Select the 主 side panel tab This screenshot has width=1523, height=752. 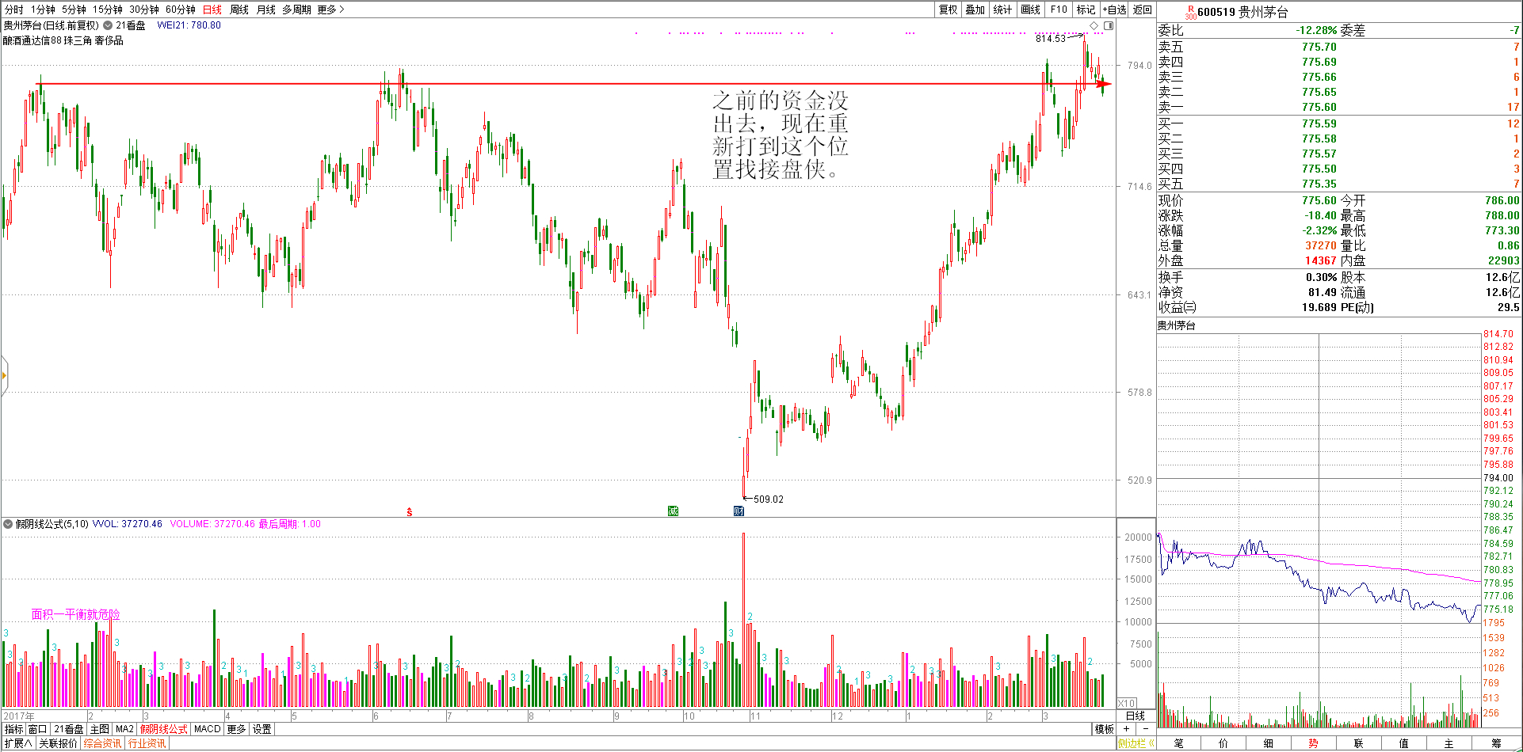click(x=1449, y=743)
